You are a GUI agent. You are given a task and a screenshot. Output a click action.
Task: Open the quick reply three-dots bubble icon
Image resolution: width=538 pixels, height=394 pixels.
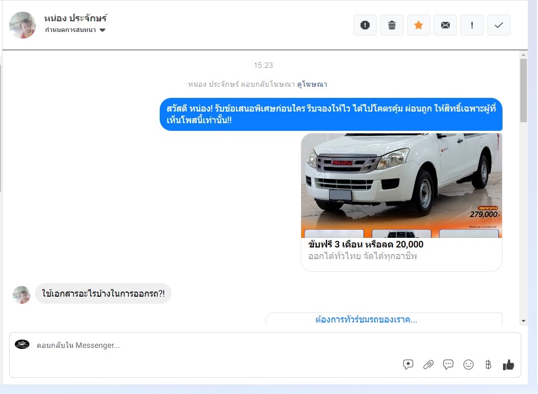tap(448, 365)
